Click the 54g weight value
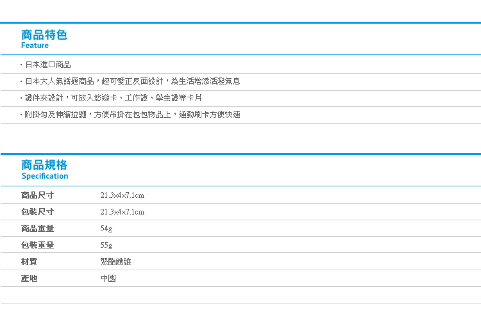Viewport: 481px width, 333px height. pyautogui.click(x=106, y=229)
